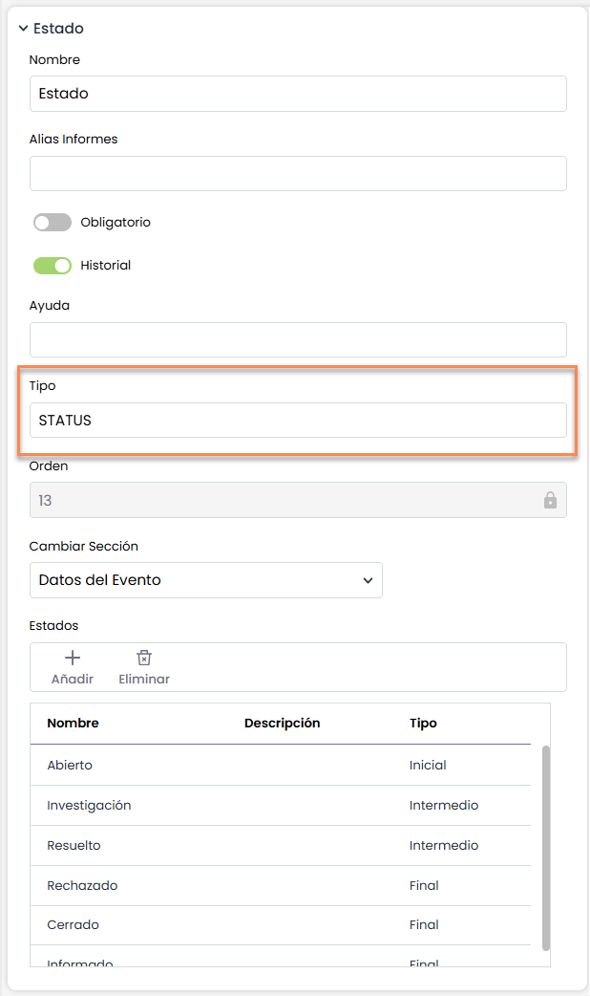
Task: Click the trash icon to delete a state
Action: [x=144, y=658]
